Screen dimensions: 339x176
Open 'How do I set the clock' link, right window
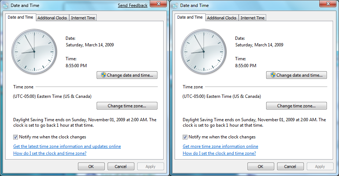(219, 153)
